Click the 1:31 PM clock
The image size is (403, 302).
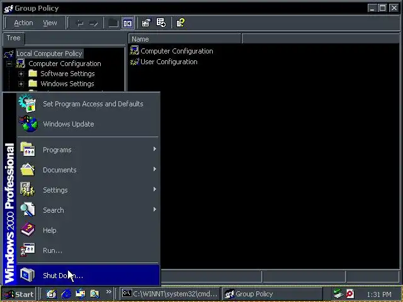click(x=379, y=294)
